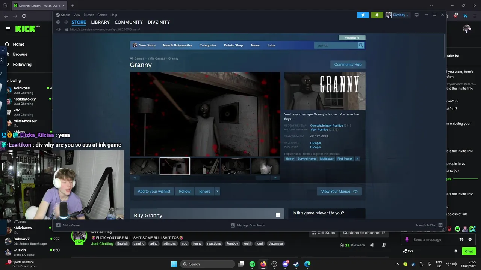Go to Indie Games breadcrumb
Screen dimensions: 481x270
tap(156, 58)
